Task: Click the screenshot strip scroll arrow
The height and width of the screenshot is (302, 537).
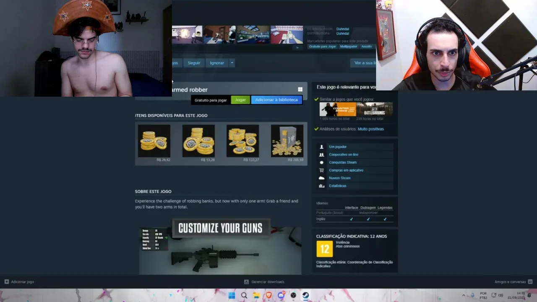Action: coord(297,47)
